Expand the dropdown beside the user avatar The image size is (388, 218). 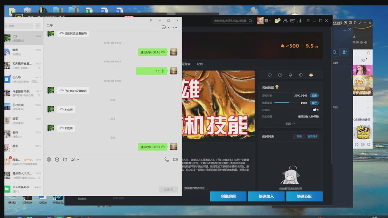(x=270, y=21)
